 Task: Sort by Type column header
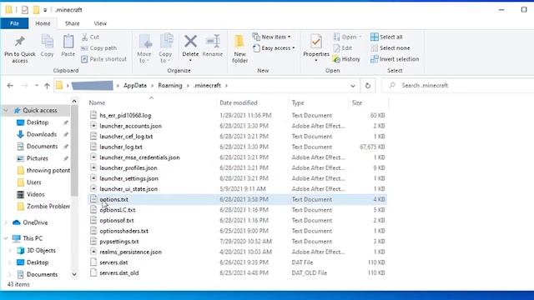tap(298, 102)
